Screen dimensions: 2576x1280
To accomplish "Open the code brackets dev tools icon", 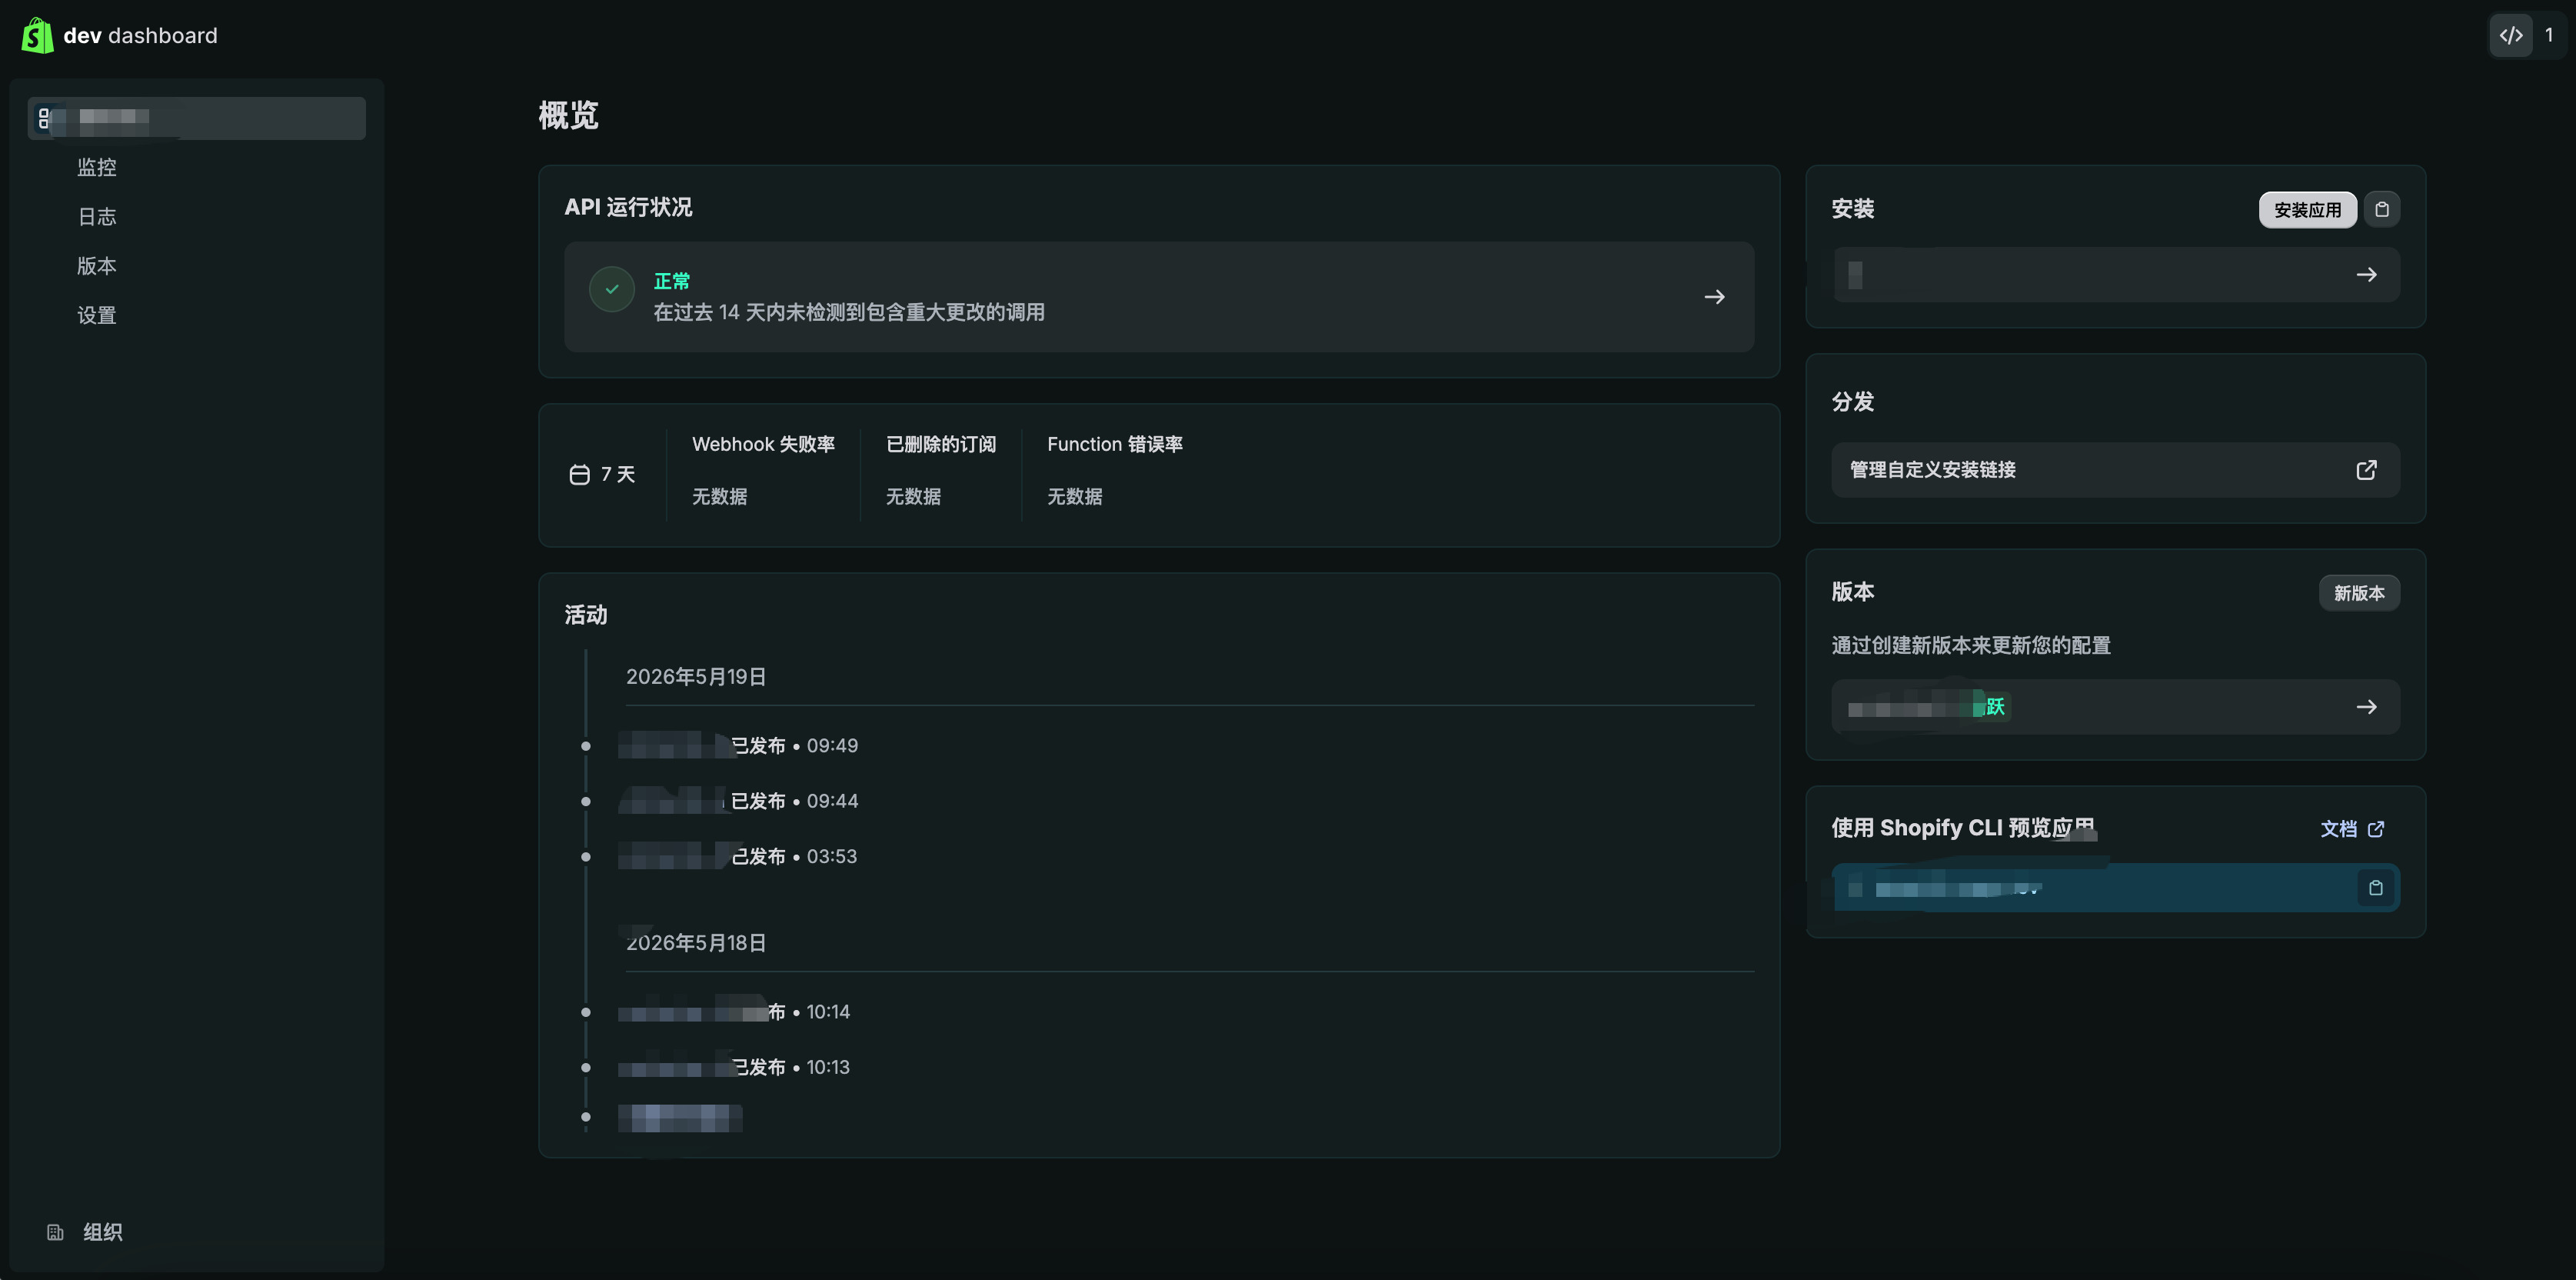I will click(x=2511, y=35).
